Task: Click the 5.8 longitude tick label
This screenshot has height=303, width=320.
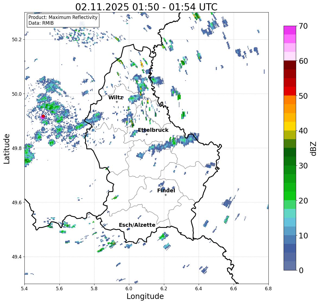Action: pos(94,289)
